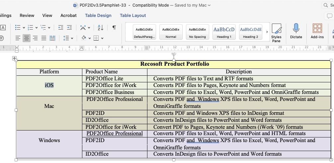
Task: Apply the DefaultParagraph style
Action: tap(144, 32)
